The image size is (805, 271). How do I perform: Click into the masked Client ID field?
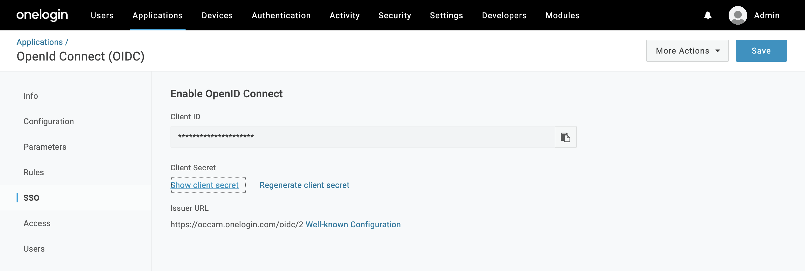pos(362,137)
